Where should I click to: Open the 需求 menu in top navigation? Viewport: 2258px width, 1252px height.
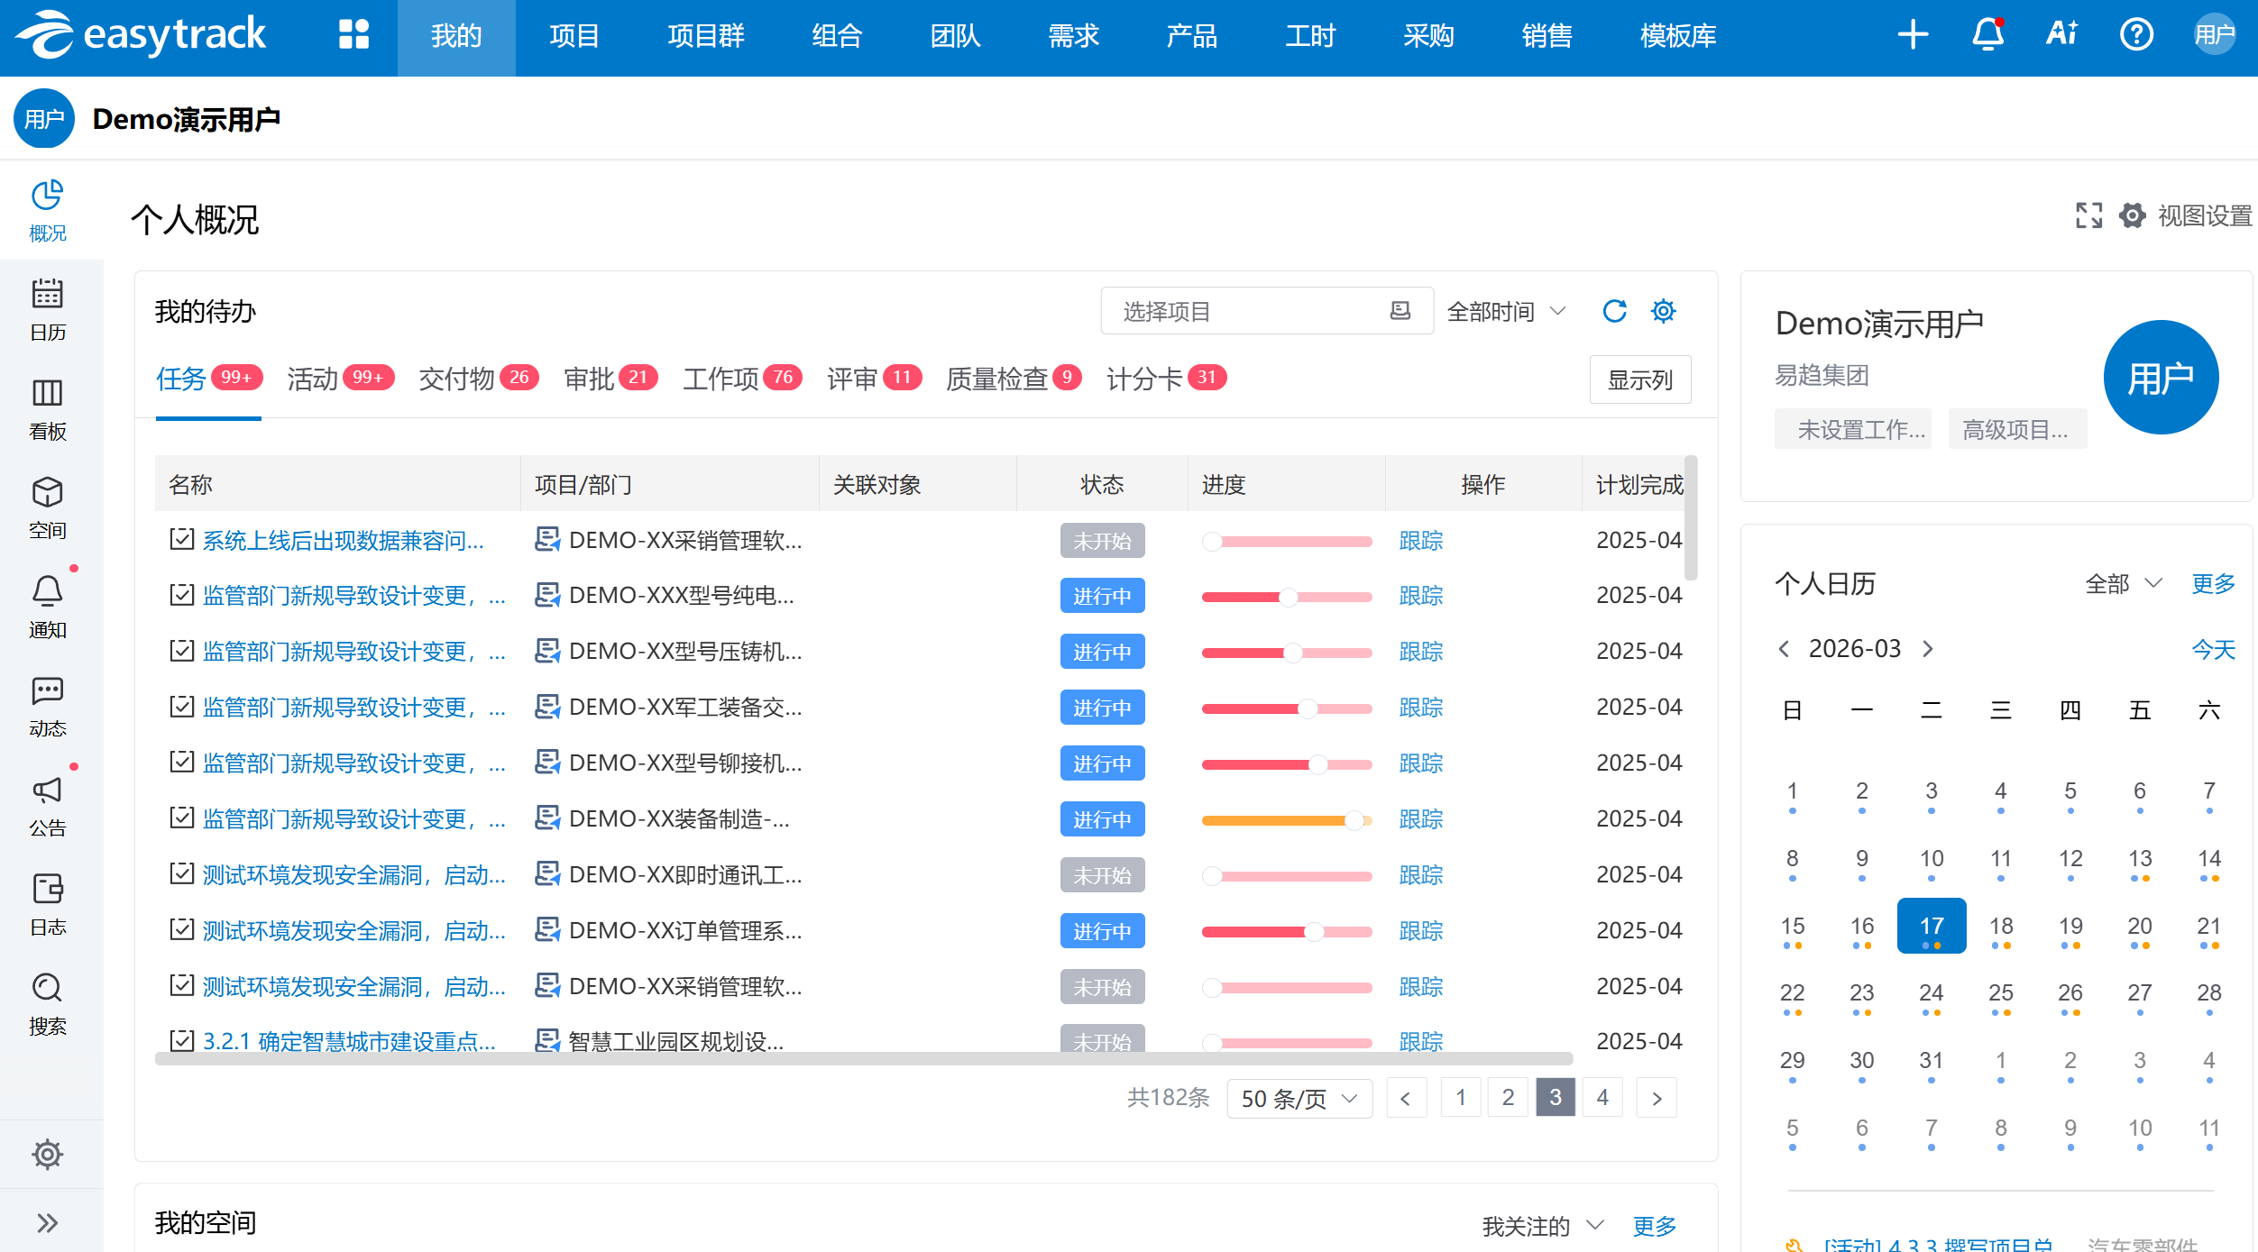1073,36
